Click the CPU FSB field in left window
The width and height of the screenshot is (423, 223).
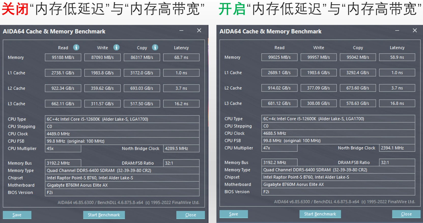[x=122, y=141]
